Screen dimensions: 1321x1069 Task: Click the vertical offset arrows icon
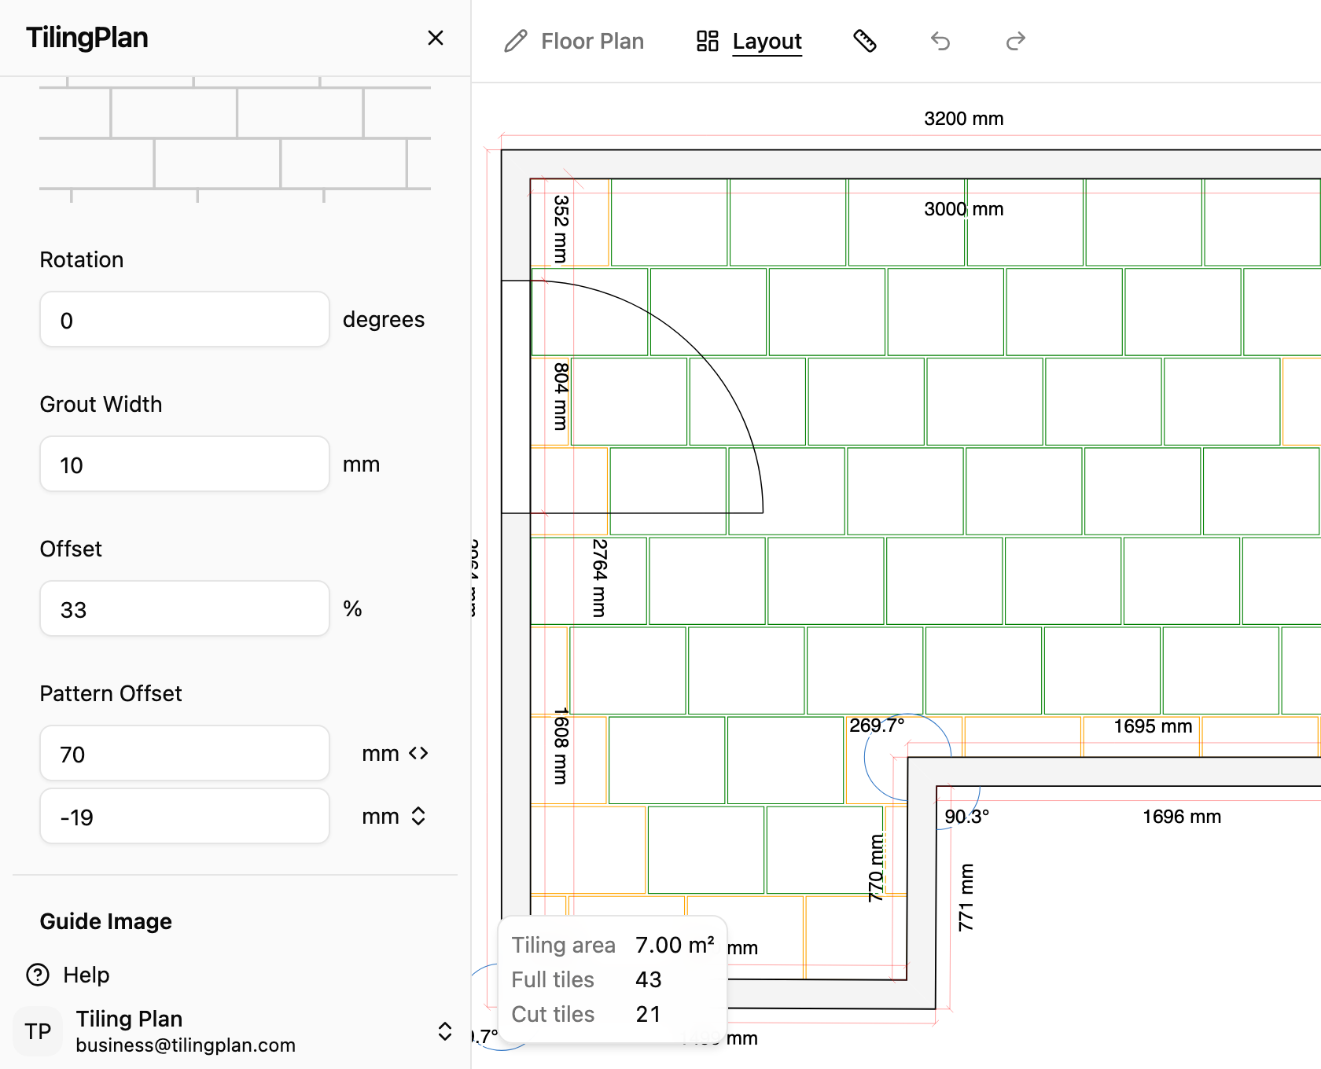pyautogui.click(x=418, y=816)
